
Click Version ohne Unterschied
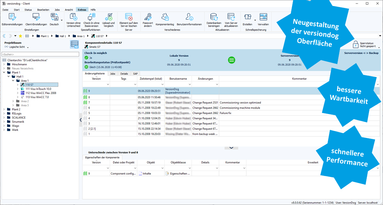(x=73, y=20)
